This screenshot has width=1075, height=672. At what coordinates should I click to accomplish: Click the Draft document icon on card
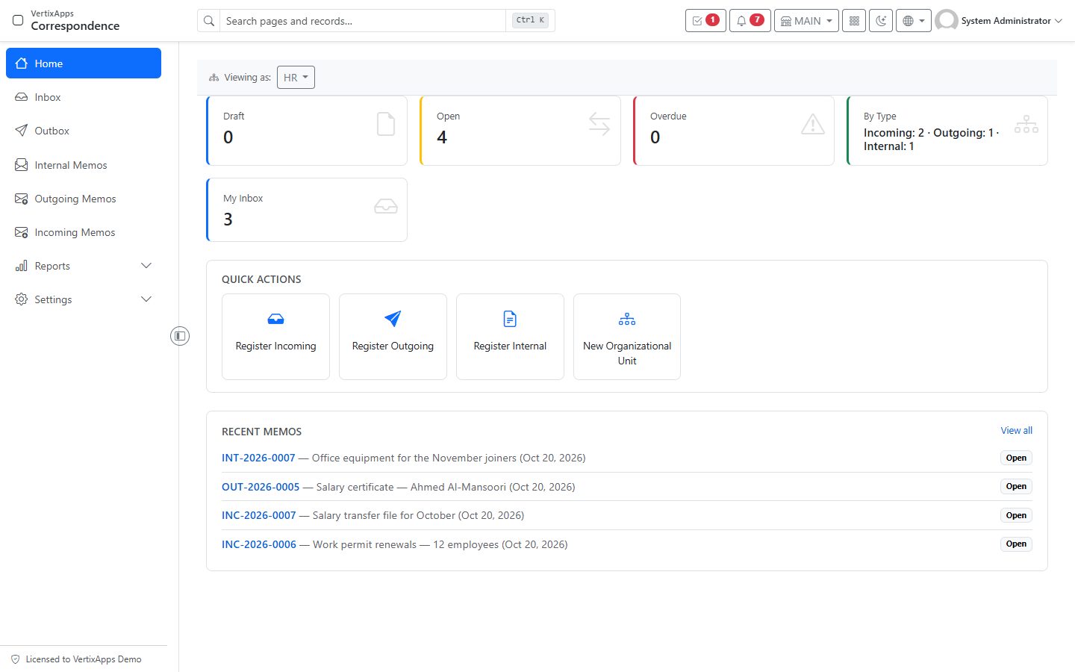386,124
